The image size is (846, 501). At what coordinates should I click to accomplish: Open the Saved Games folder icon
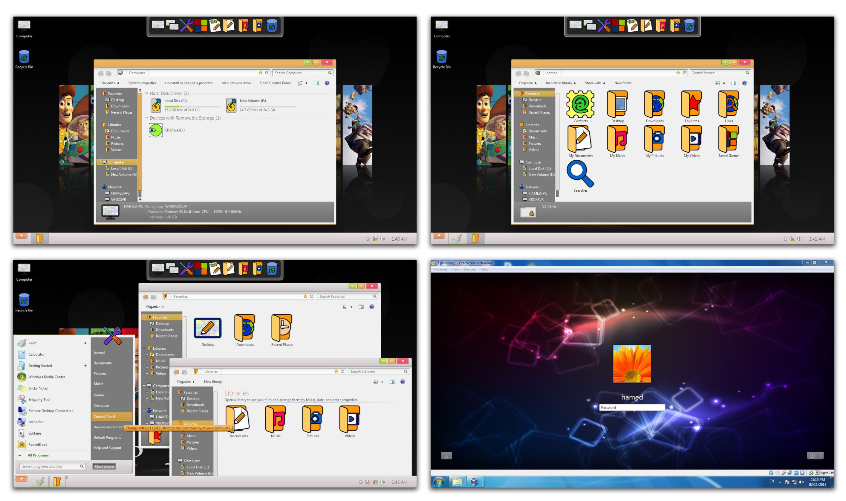click(729, 139)
